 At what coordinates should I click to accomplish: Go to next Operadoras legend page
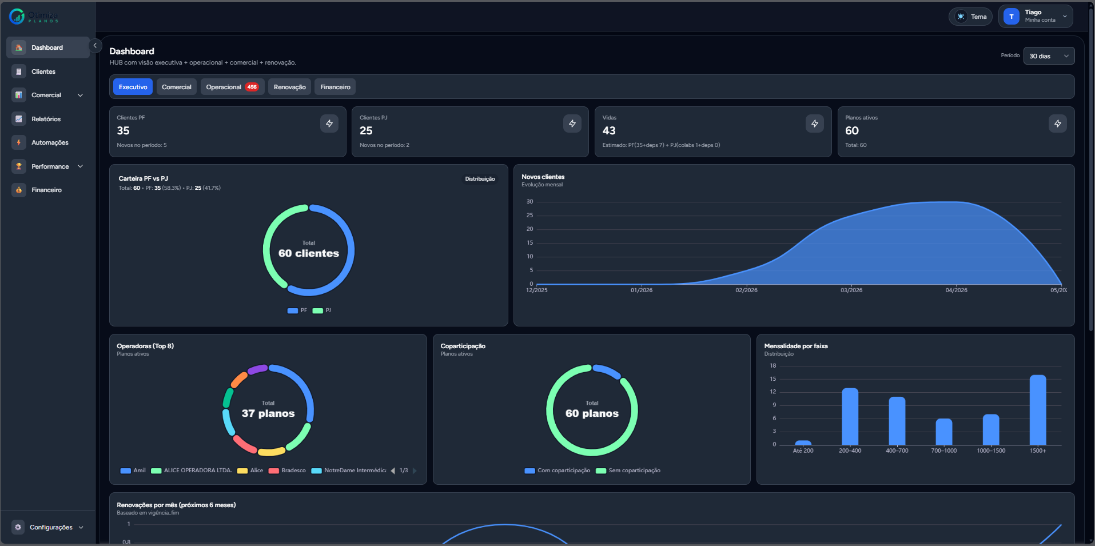pos(415,471)
